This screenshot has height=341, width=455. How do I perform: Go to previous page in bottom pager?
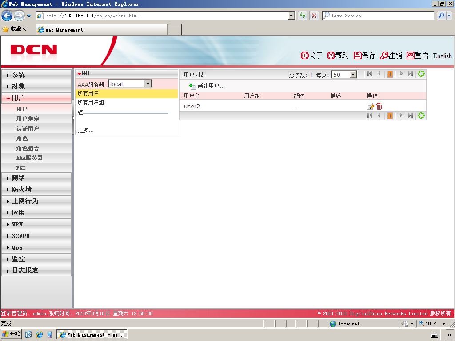pos(379,116)
